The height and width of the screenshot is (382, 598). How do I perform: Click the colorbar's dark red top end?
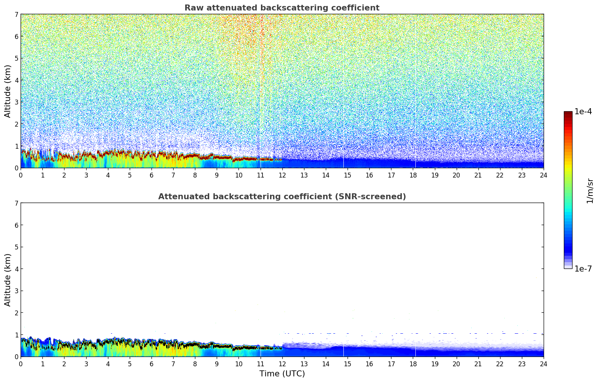pyautogui.click(x=568, y=113)
